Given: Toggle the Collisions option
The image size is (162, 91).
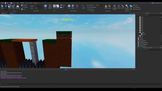Looking at the screenshot, I should coord(24,5).
